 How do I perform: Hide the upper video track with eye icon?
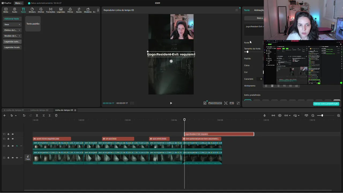13,146
